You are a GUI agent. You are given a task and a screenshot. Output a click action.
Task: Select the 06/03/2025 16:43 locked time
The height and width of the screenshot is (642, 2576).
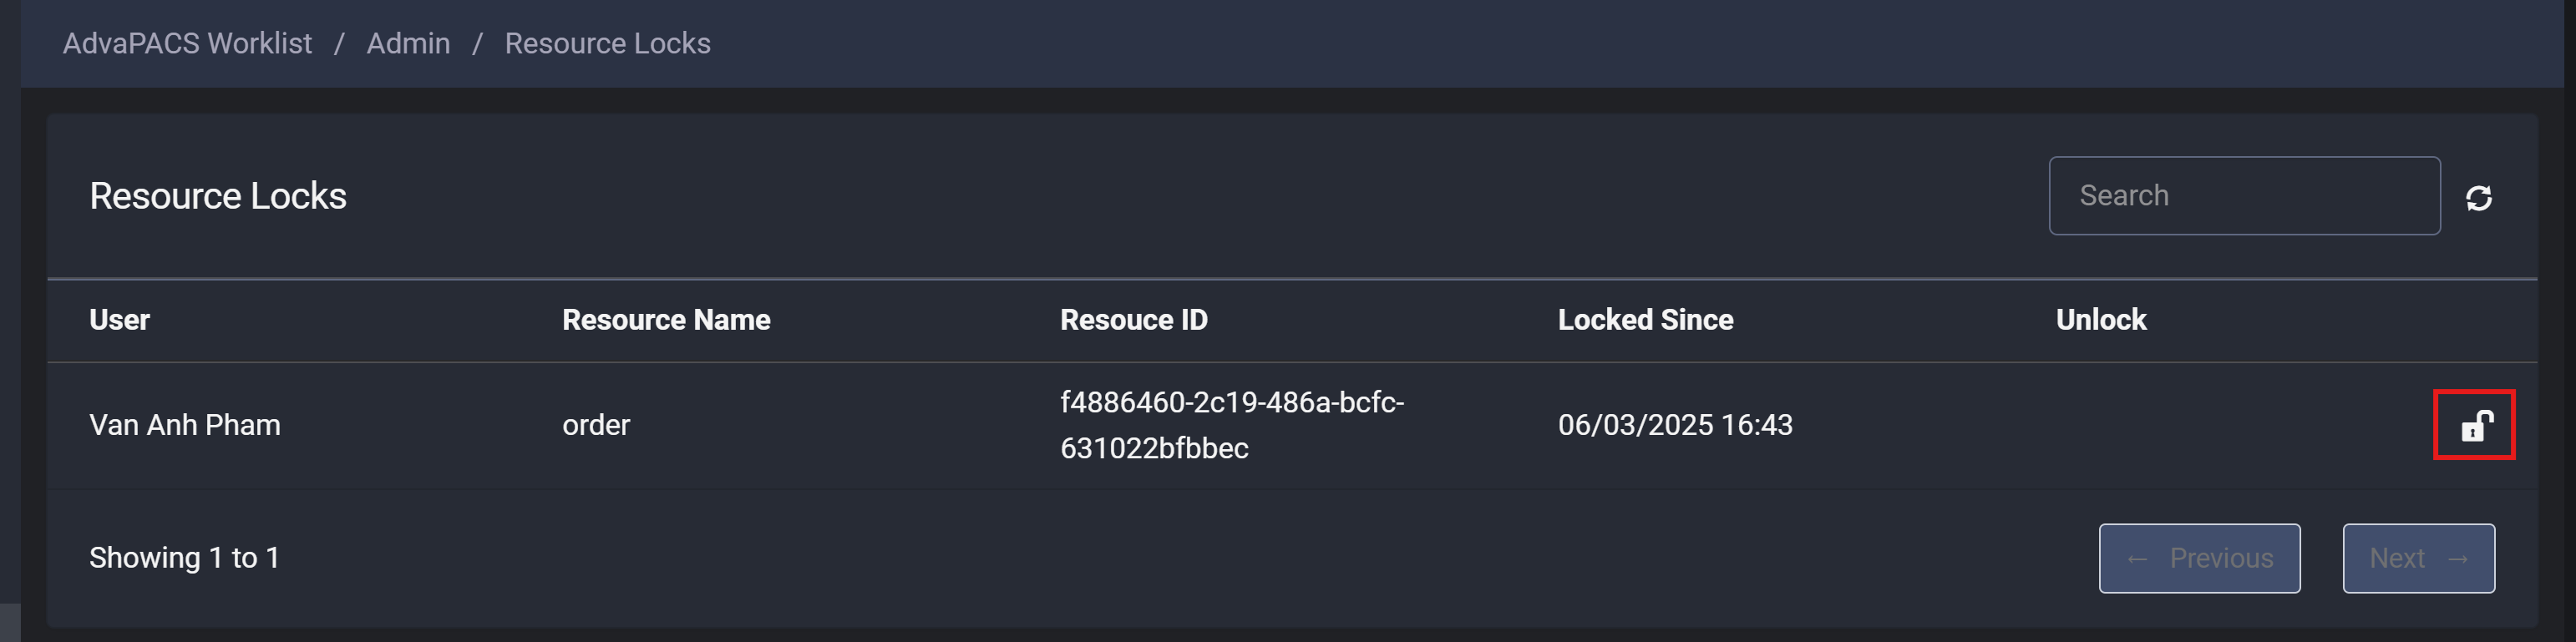(1675, 425)
